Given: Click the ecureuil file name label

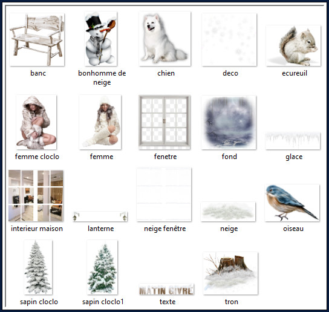Looking at the screenshot, I should 295,73.
